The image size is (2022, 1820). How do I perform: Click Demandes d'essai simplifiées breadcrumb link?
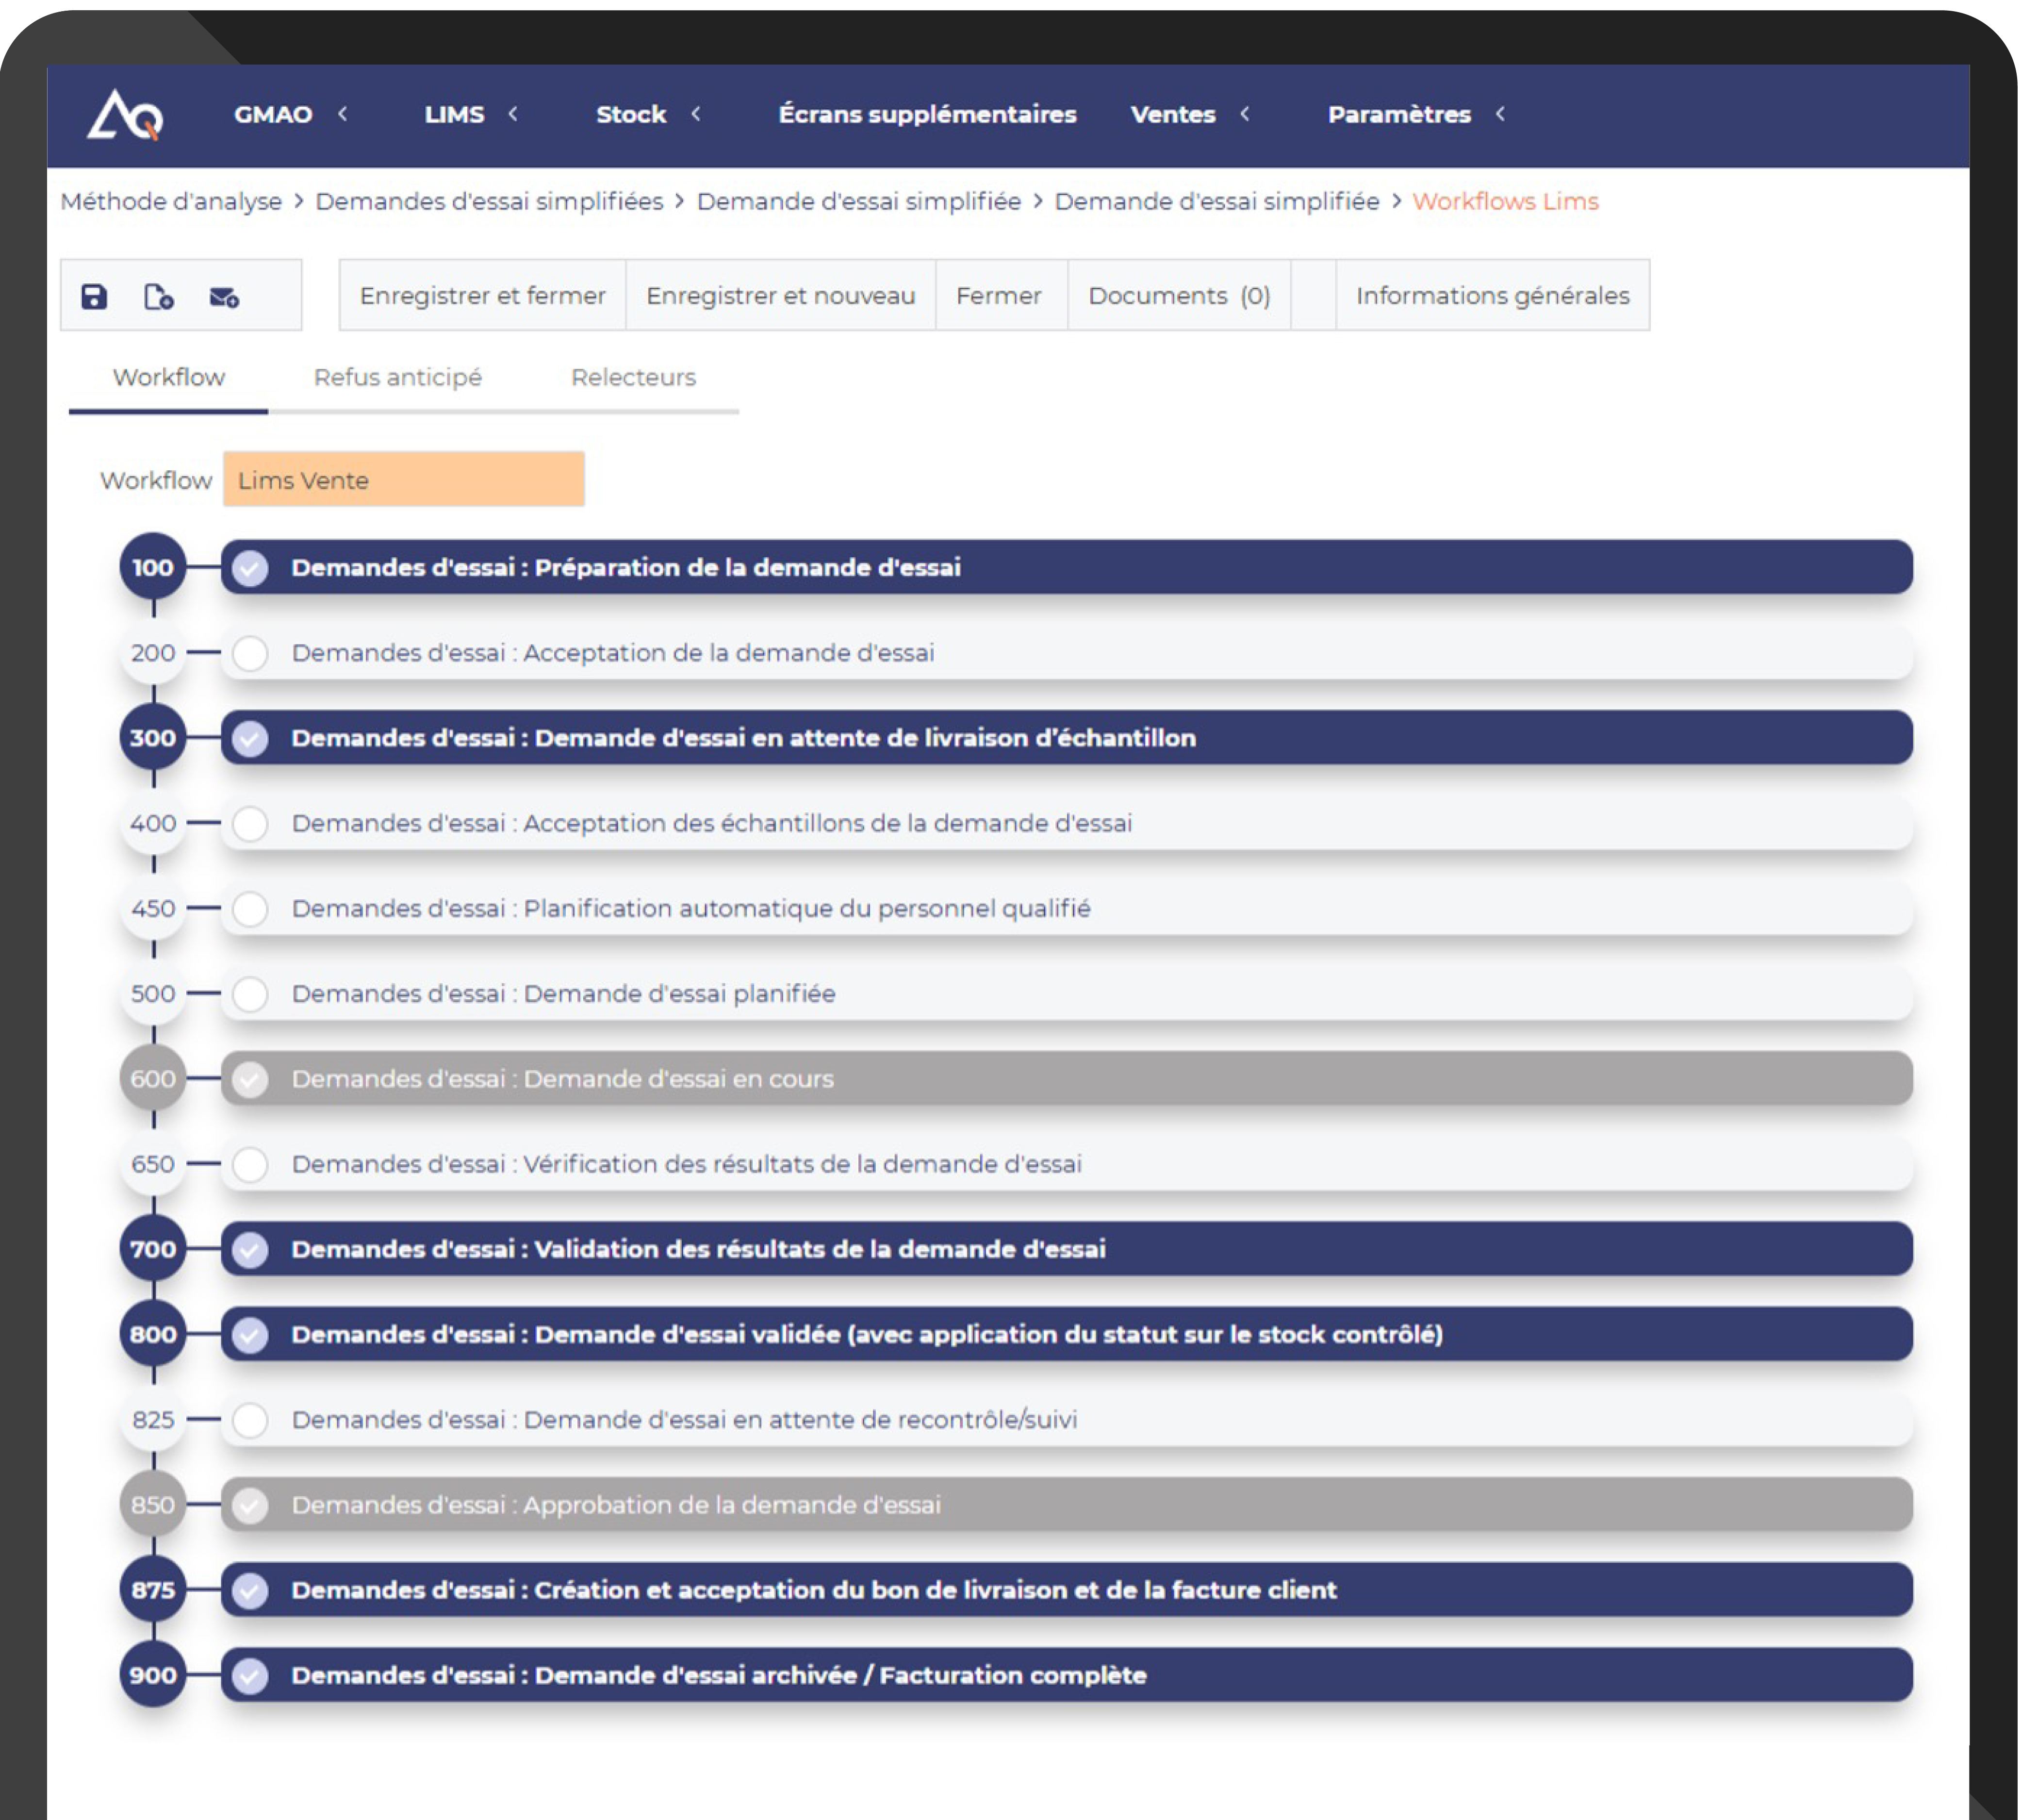[489, 202]
